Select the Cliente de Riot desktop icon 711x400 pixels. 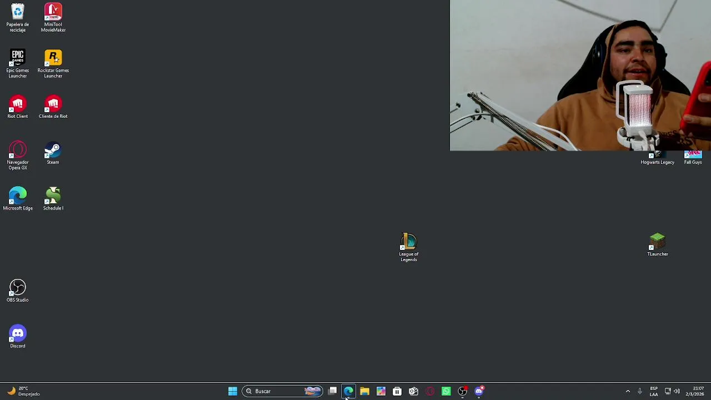coord(53,107)
